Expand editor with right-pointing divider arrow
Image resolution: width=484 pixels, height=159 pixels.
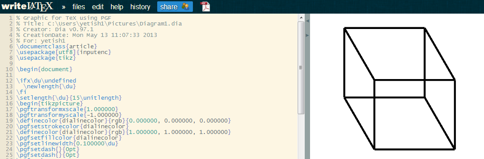pyautogui.click(x=307, y=36)
